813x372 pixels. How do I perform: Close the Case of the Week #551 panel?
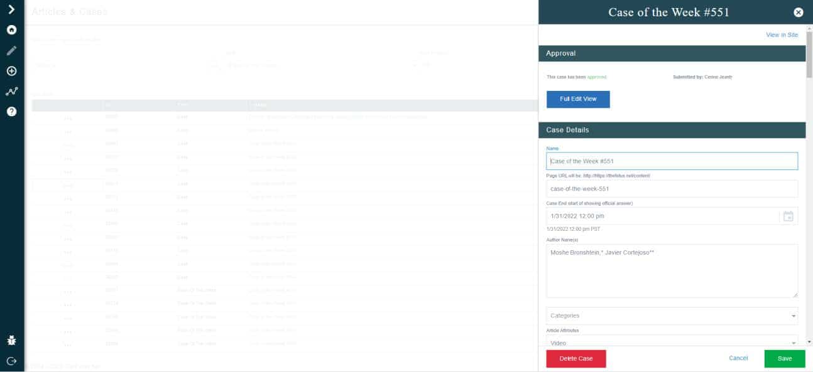click(x=798, y=13)
